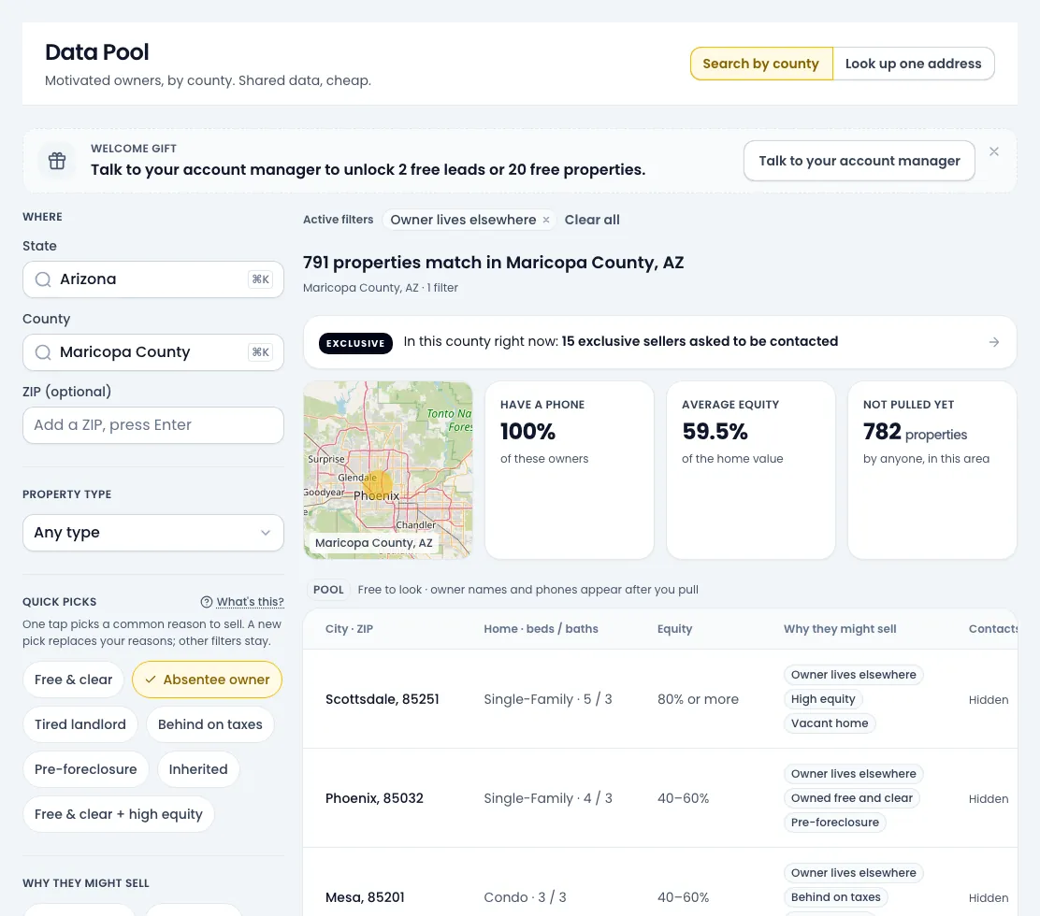The height and width of the screenshot is (916, 1040).
Task: Toggle the Behind on taxes quick pick
Action: click(210, 724)
